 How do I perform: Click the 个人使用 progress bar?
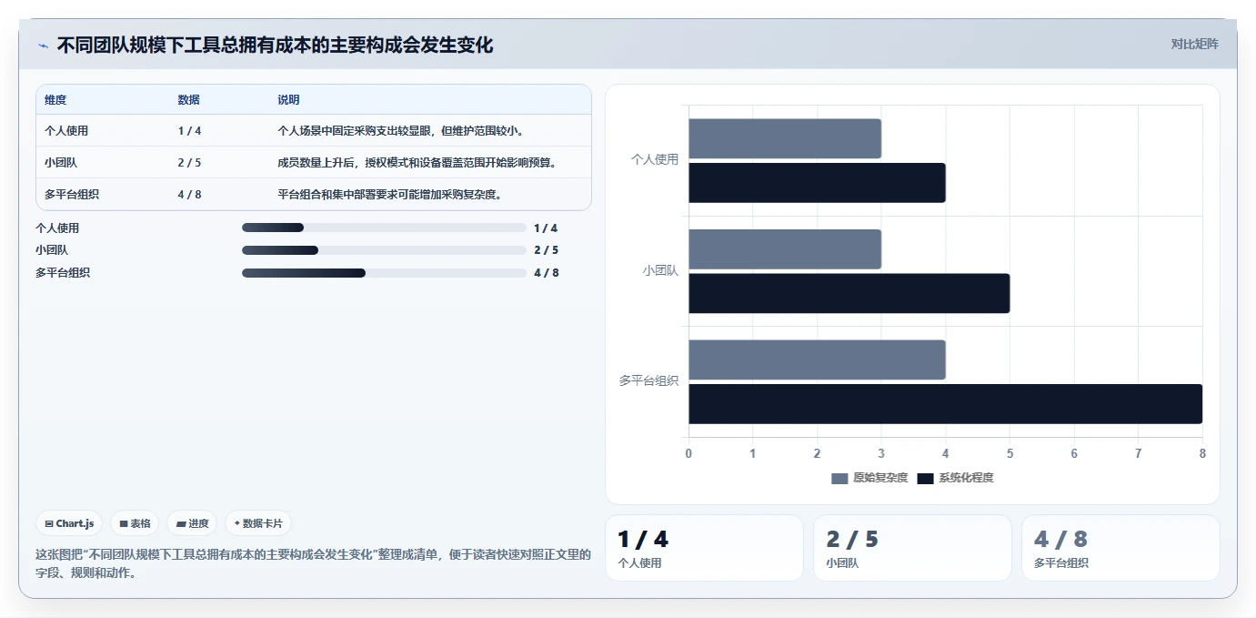coord(384,228)
